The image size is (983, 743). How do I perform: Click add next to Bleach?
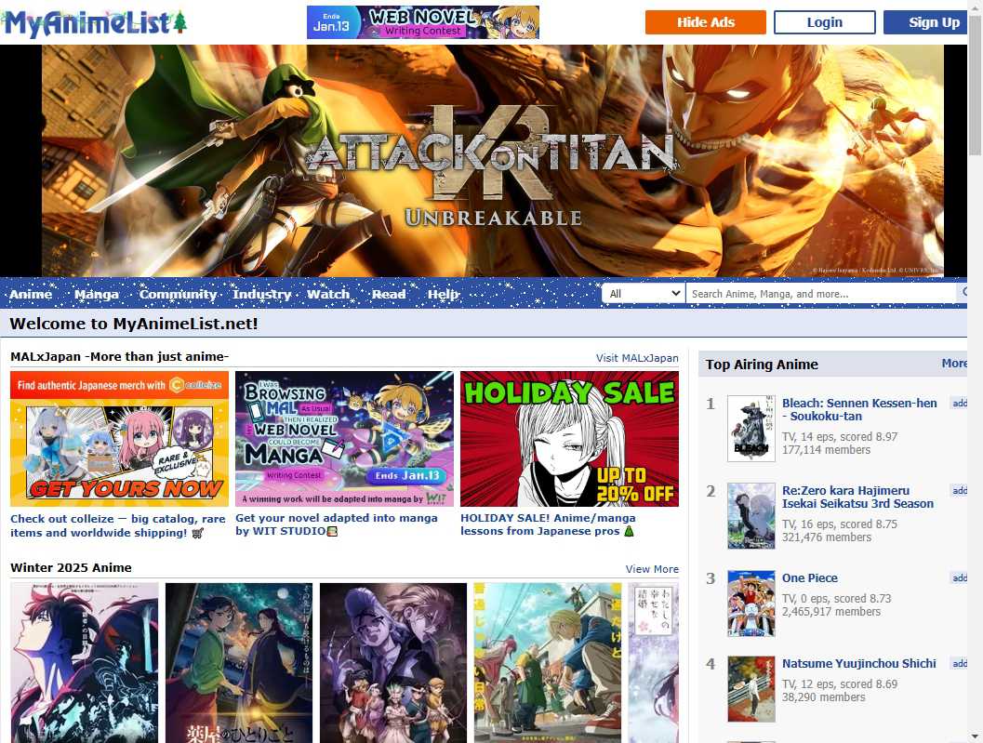point(959,404)
